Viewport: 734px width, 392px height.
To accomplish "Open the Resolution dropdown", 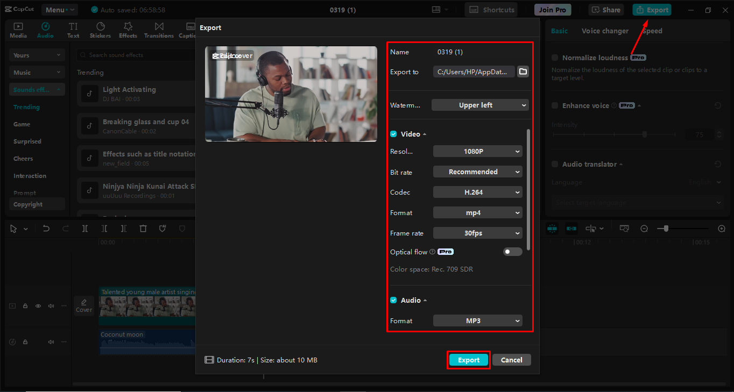I will 477,151.
